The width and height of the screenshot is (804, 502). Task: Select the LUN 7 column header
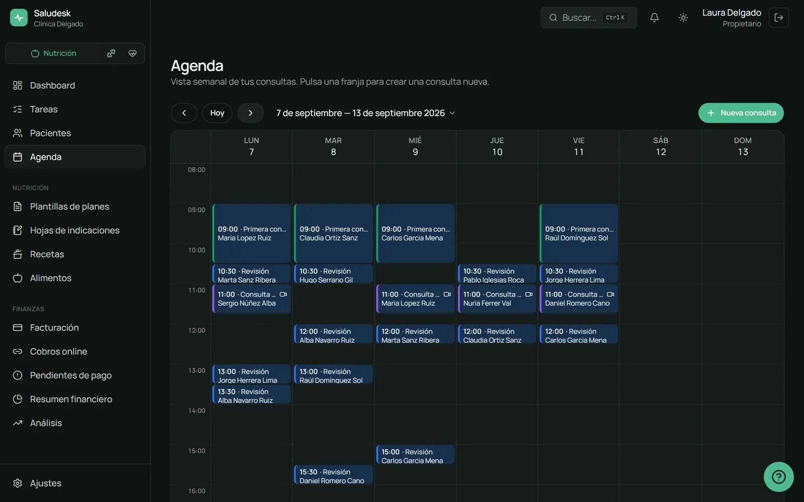tap(252, 147)
